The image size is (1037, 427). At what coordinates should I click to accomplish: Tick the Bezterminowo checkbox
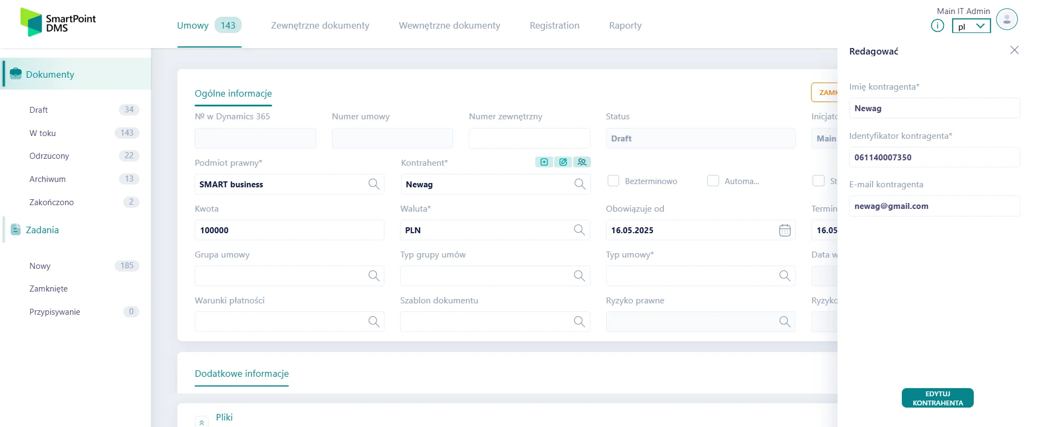pos(613,181)
